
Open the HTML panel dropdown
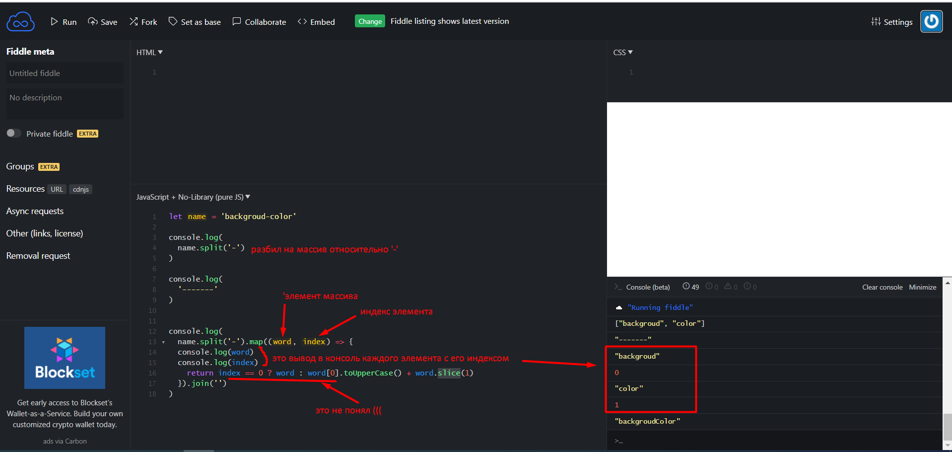coord(149,52)
